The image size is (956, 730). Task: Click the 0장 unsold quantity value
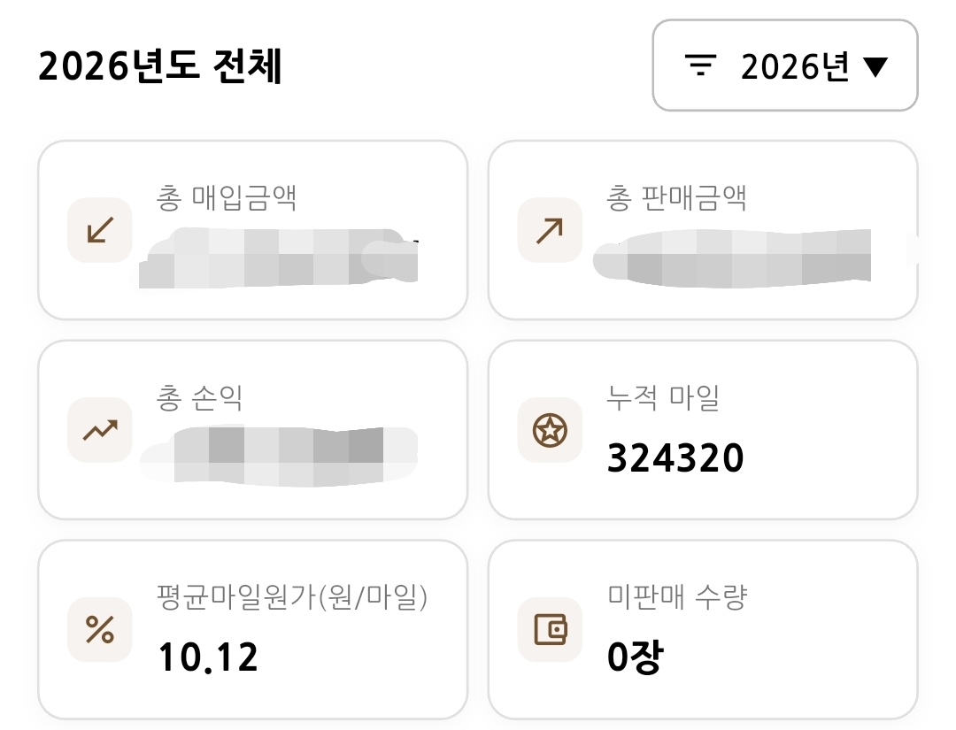(634, 657)
